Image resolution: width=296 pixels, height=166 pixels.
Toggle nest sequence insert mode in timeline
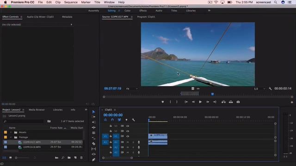pos(105,120)
